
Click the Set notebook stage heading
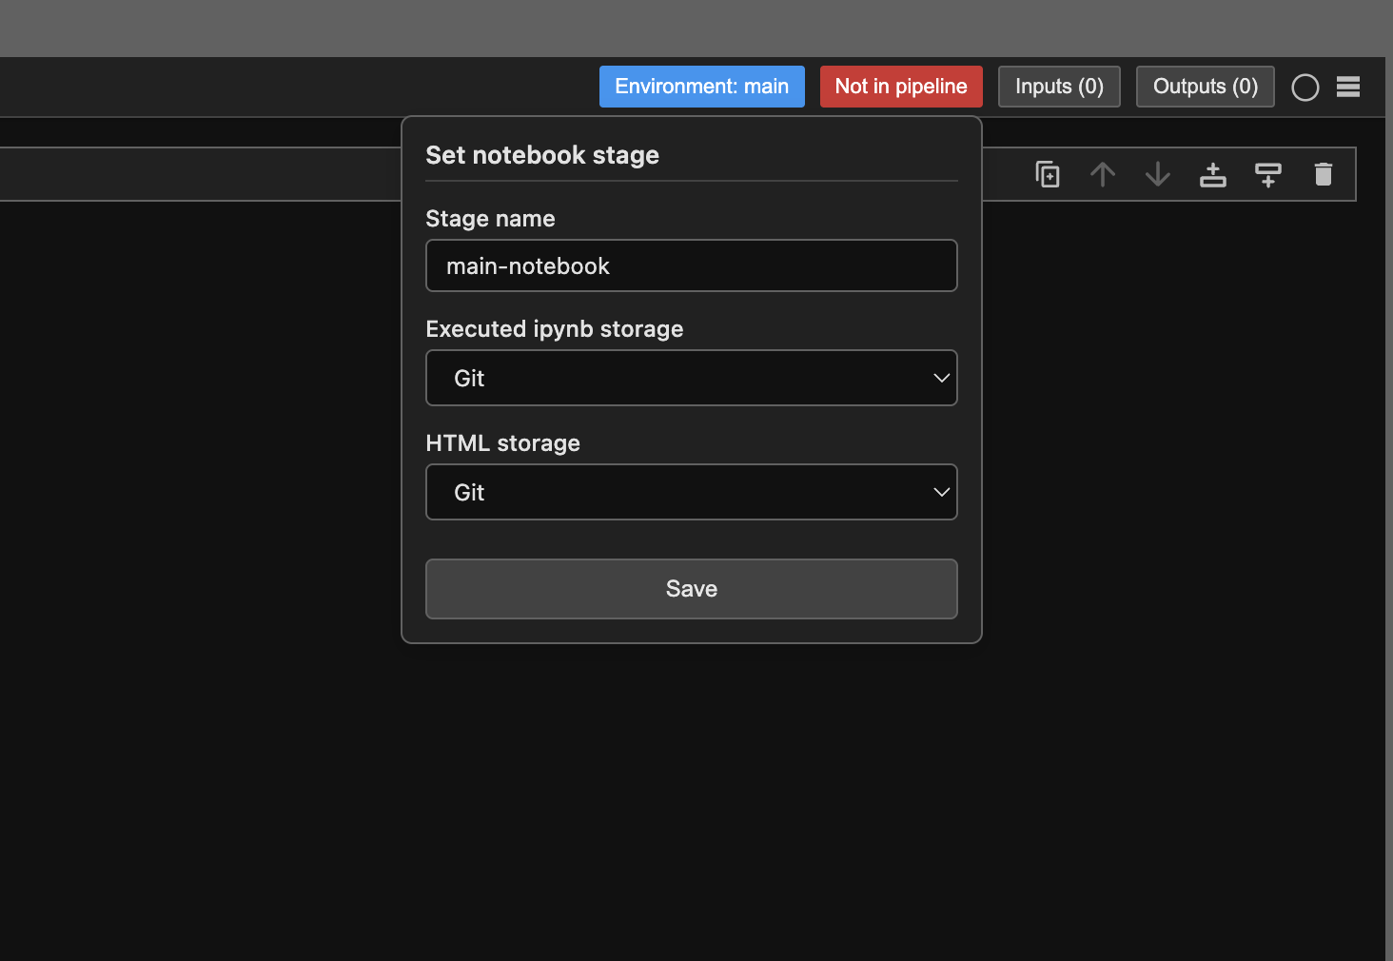(542, 155)
